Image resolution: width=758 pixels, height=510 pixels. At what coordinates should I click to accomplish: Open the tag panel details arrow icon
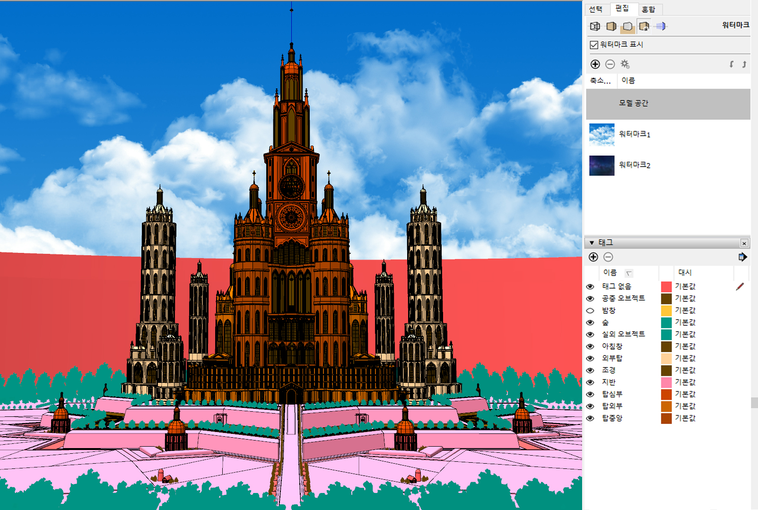pos(742,257)
